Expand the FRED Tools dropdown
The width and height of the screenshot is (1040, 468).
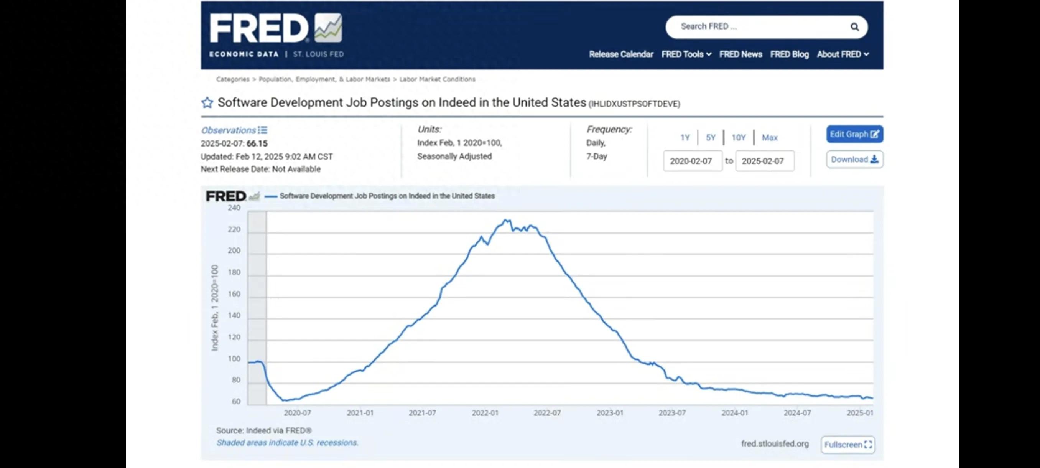[686, 54]
